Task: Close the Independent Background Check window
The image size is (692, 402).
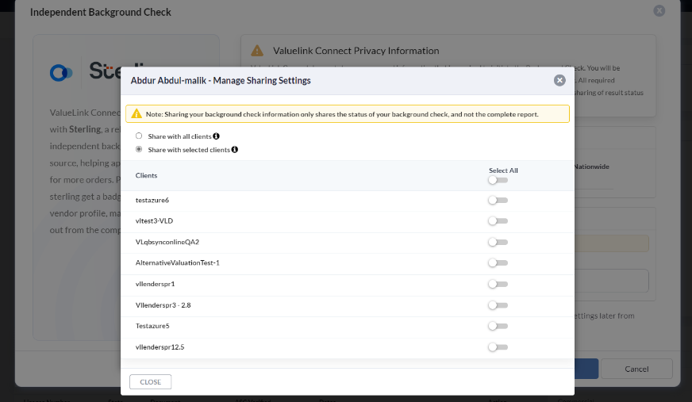Action: click(659, 10)
